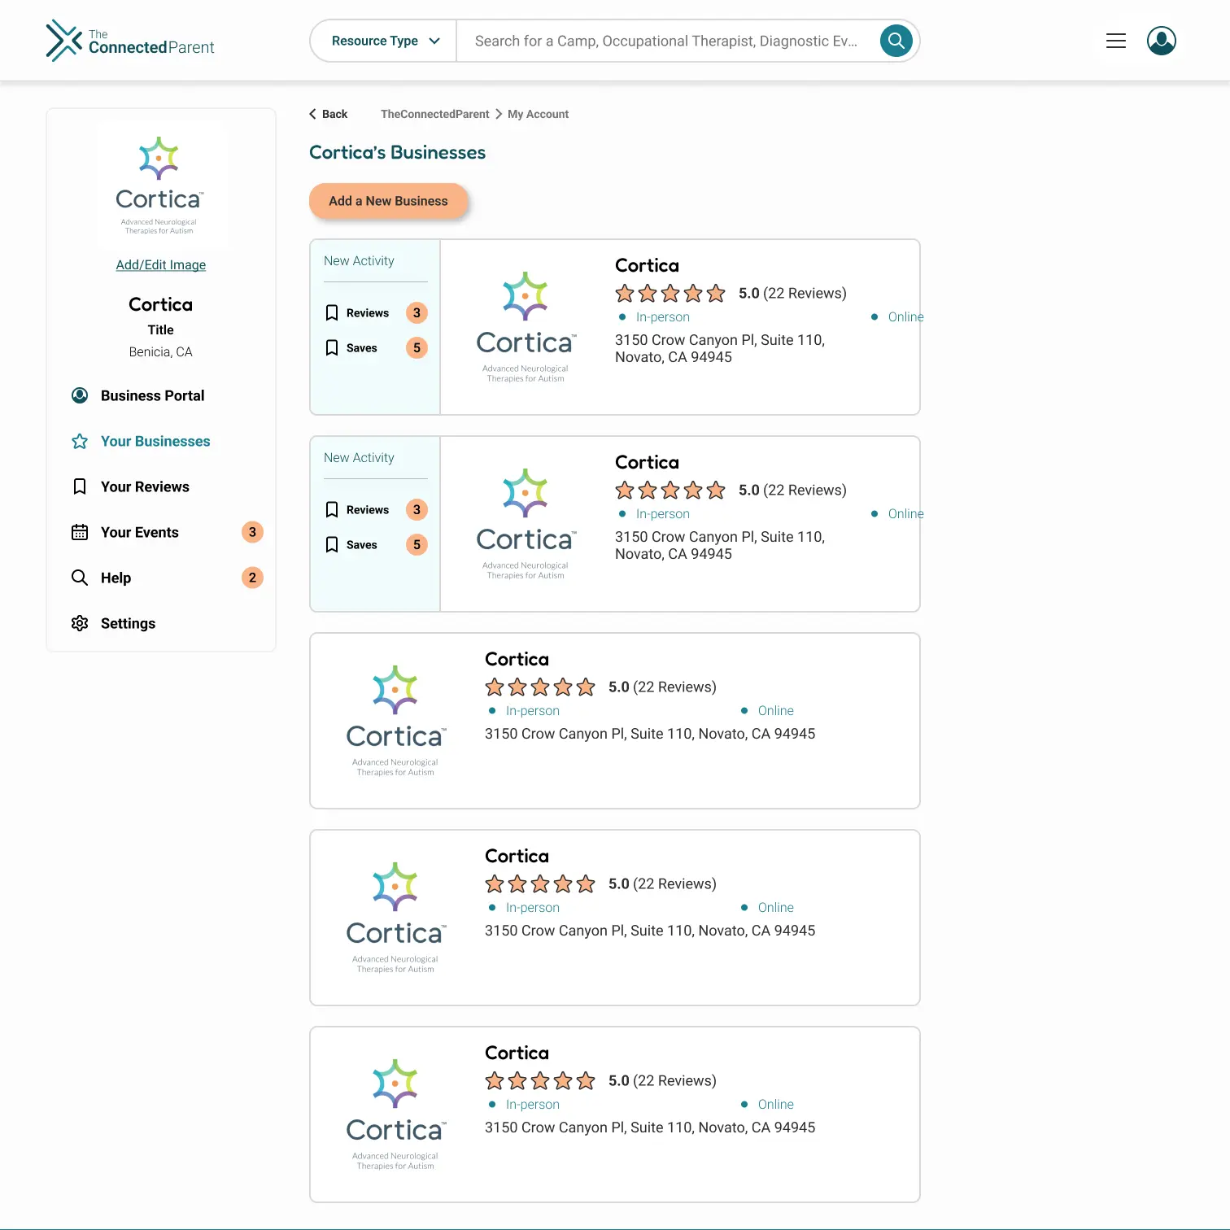Collapse the Back breadcrumb chevron
The height and width of the screenshot is (1230, 1230).
coord(312,114)
